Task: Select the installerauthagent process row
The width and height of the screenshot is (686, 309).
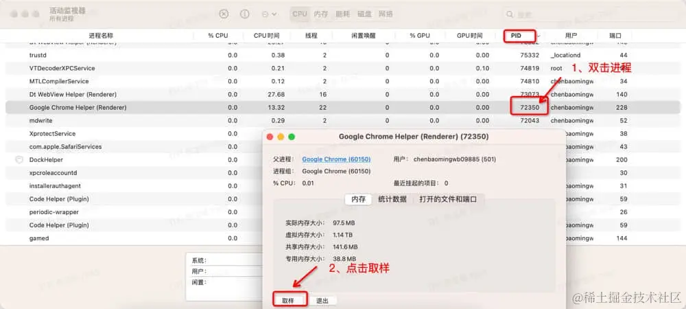Action: point(134,186)
